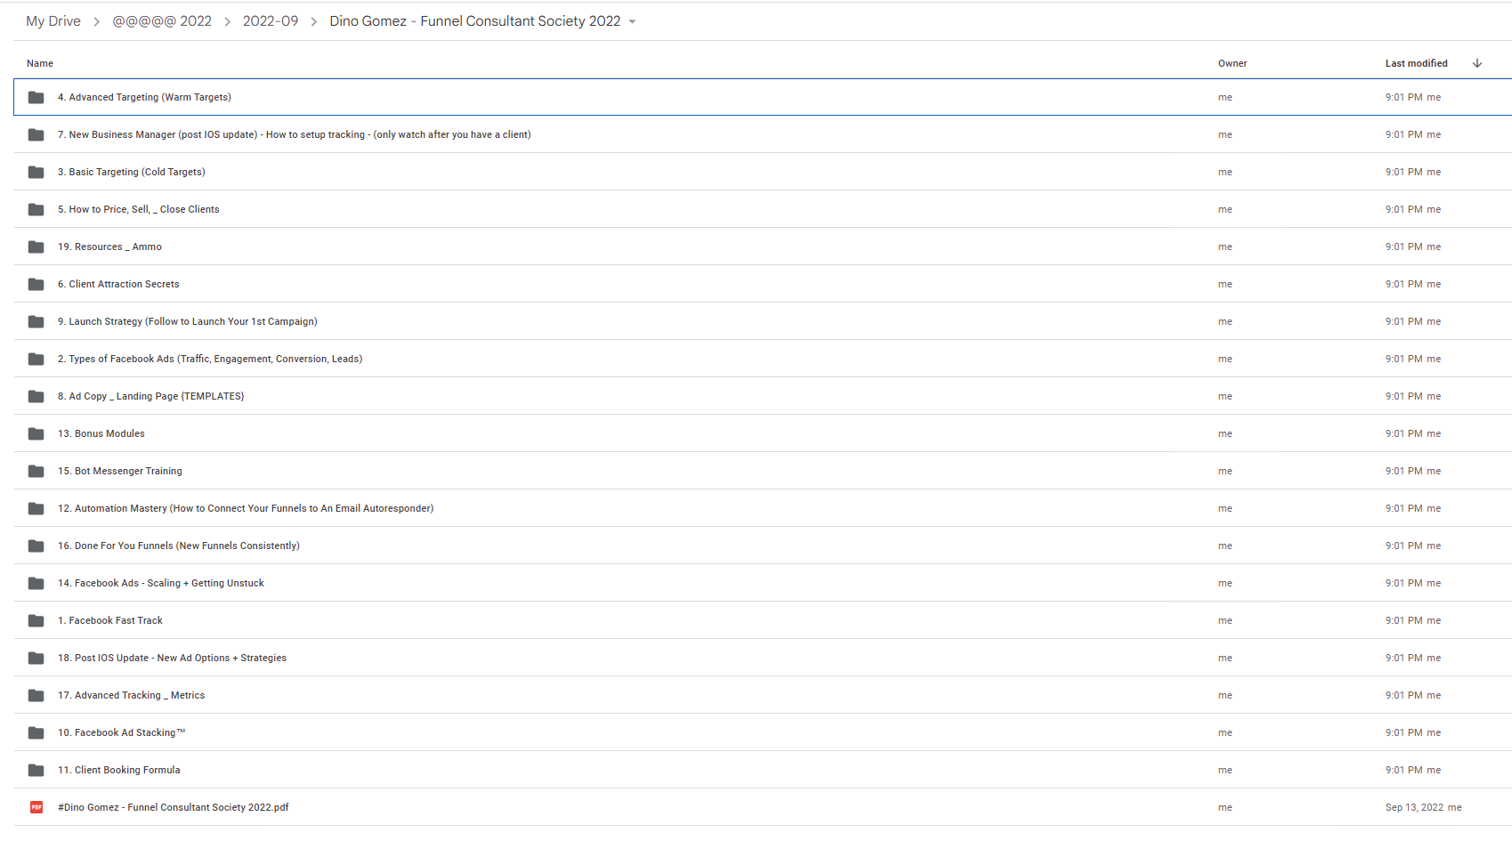
Task: Select '18. Post IOS Update - New Ad Options'
Action: (x=173, y=659)
